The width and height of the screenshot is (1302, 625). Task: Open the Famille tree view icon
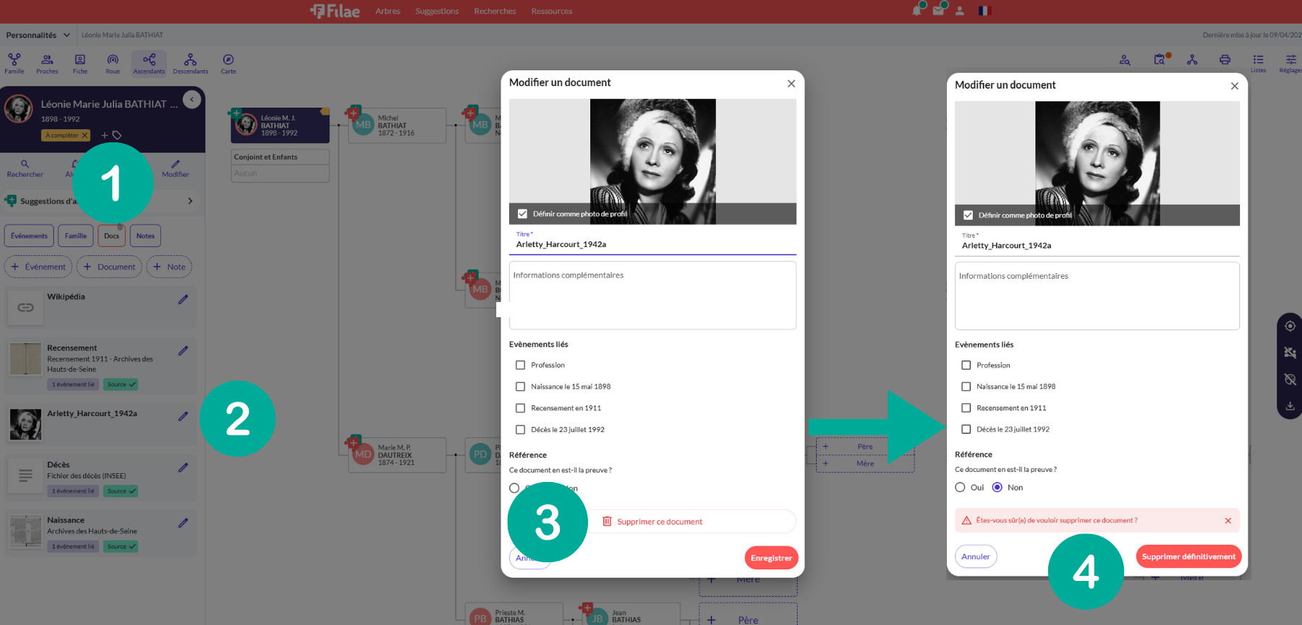click(14, 63)
